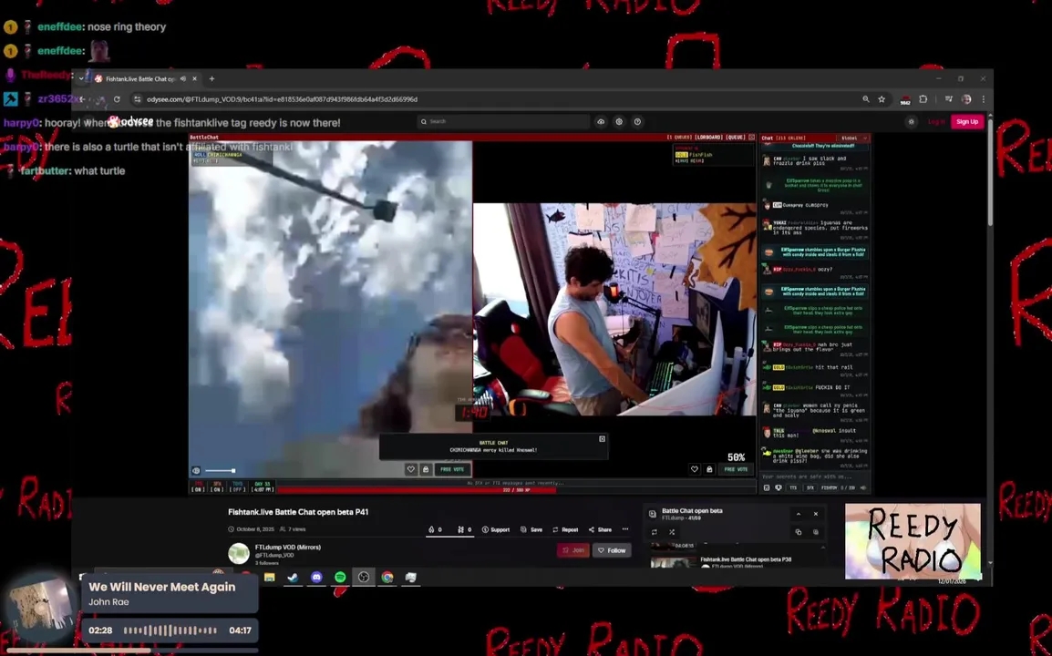This screenshot has width=1052, height=656.
Task: Click the Share button
Action: (x=600, y=529)
